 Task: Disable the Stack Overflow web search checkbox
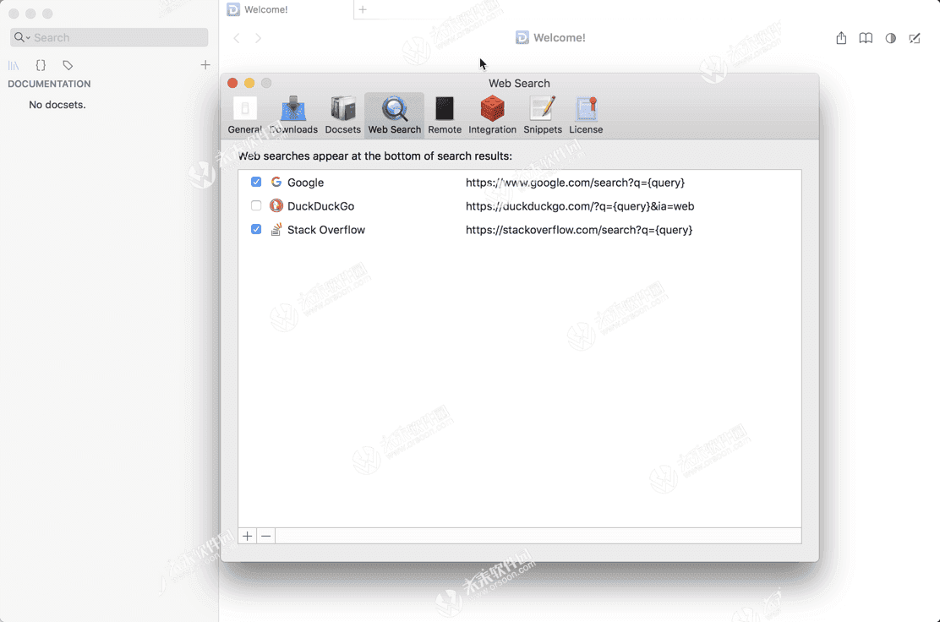pos(256,229)
